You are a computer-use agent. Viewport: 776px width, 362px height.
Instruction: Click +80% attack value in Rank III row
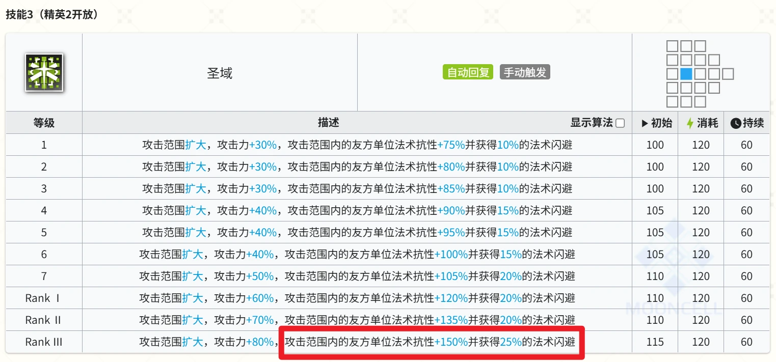point(260,342)
